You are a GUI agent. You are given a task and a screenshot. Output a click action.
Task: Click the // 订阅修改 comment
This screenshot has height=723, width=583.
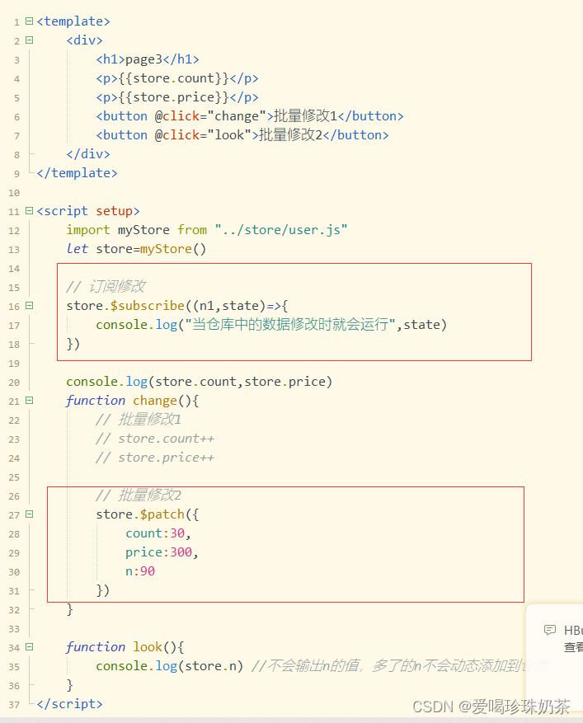pyautogui.click(x=106, y=286)
